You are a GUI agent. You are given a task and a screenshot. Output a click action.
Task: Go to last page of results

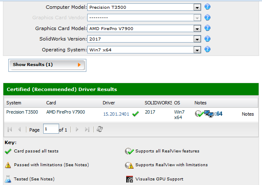click(87, 129)
